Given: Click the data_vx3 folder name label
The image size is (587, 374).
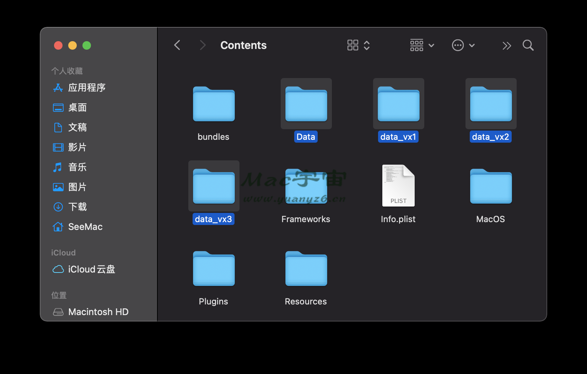Looking at the screenshot, I should (214, 219).
